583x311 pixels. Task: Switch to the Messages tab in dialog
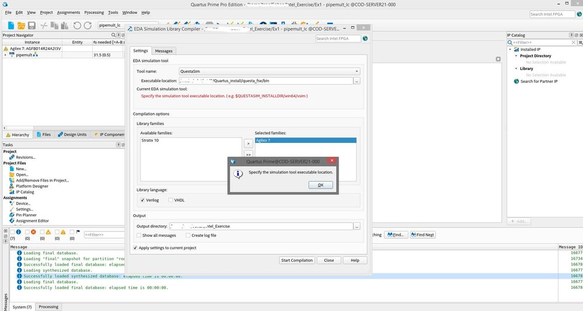163,51
